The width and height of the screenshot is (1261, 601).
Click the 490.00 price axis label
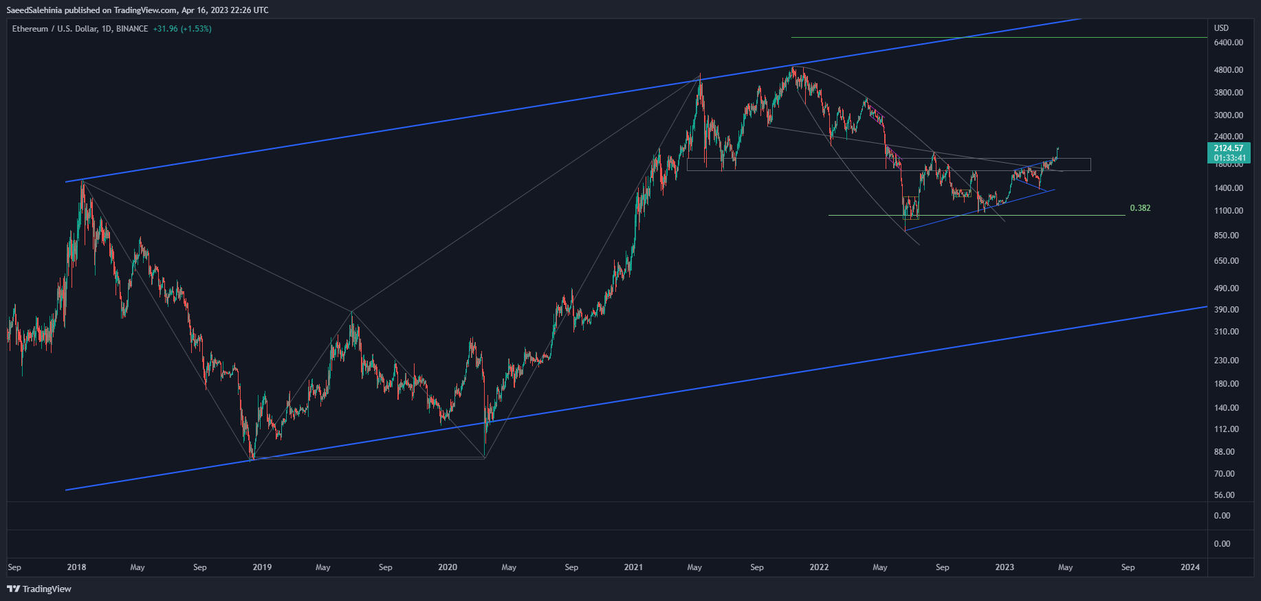point(1227,288)
